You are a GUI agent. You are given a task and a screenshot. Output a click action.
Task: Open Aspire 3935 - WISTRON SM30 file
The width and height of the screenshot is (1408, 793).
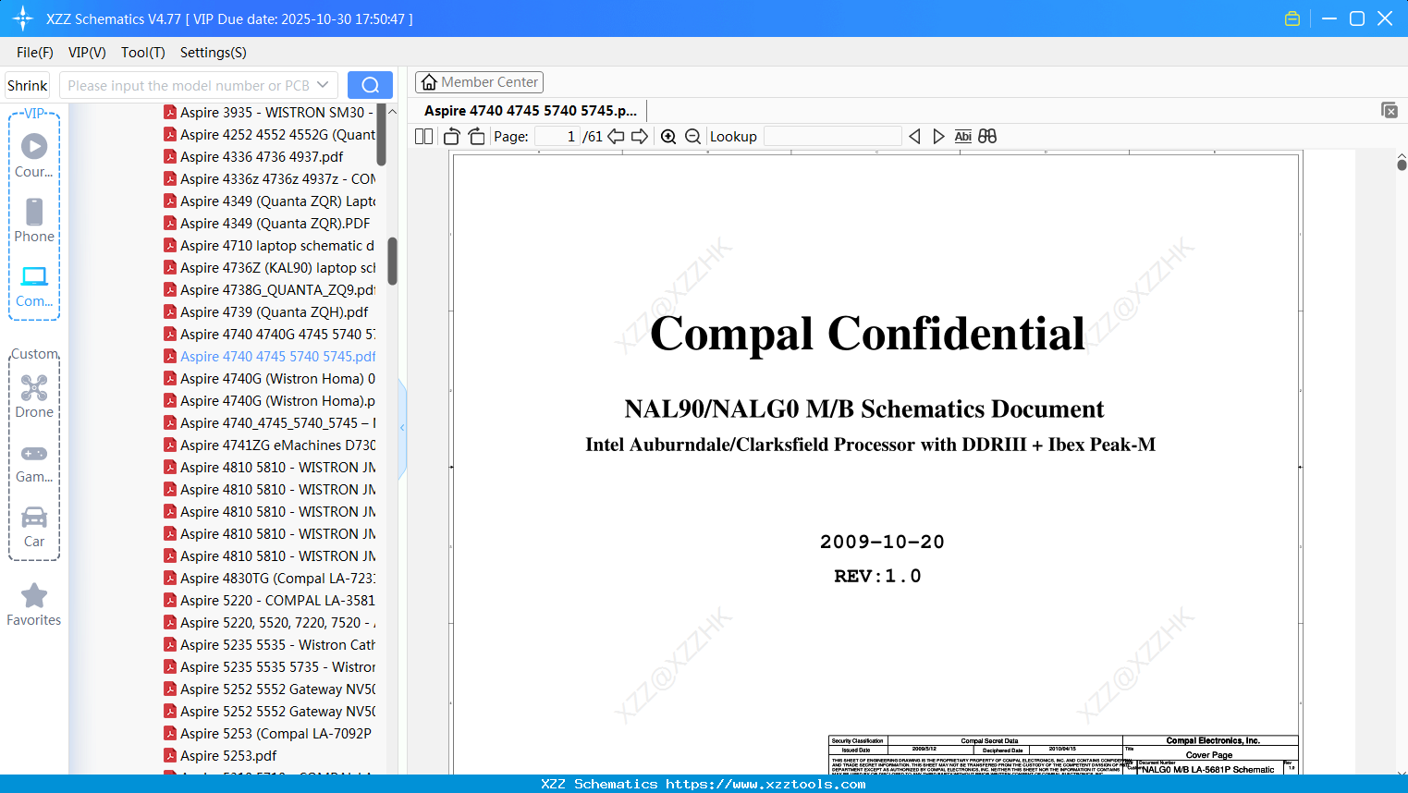coord(269,113)
